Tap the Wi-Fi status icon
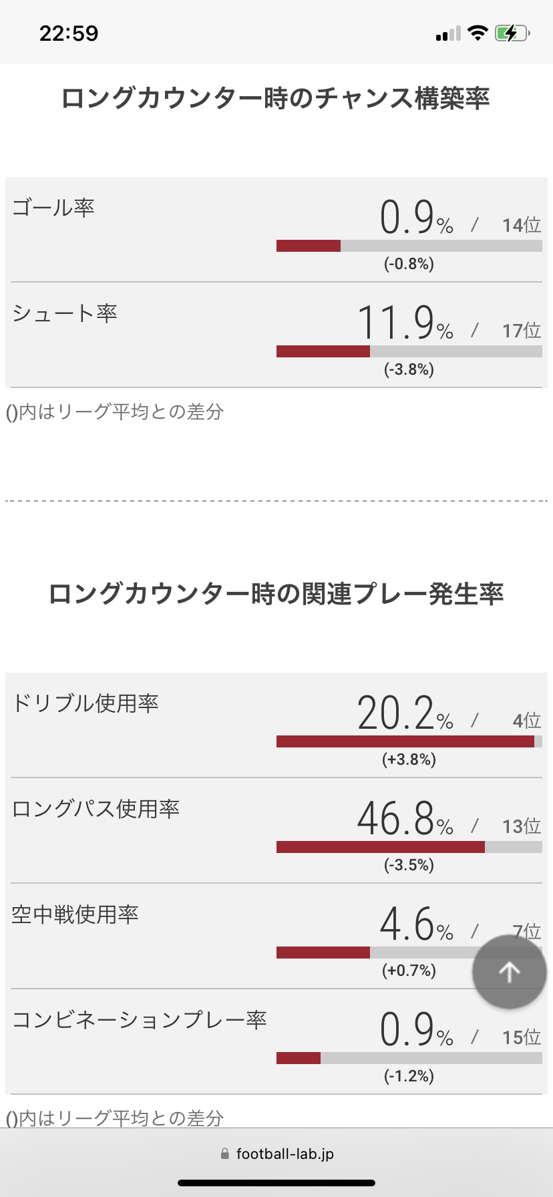This screenshot has height=1197, width=553. (x=478, y=33)
